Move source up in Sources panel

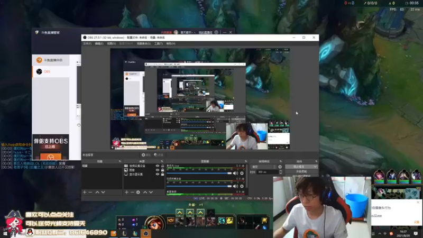[145, 192]
